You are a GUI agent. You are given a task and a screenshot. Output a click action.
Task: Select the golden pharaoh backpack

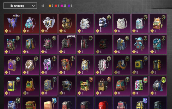[x=67, y=24]
